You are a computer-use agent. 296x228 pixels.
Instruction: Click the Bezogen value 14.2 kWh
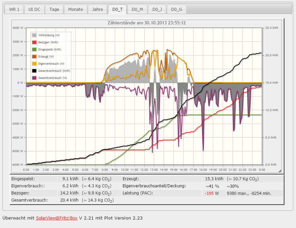tap(69, 193)
